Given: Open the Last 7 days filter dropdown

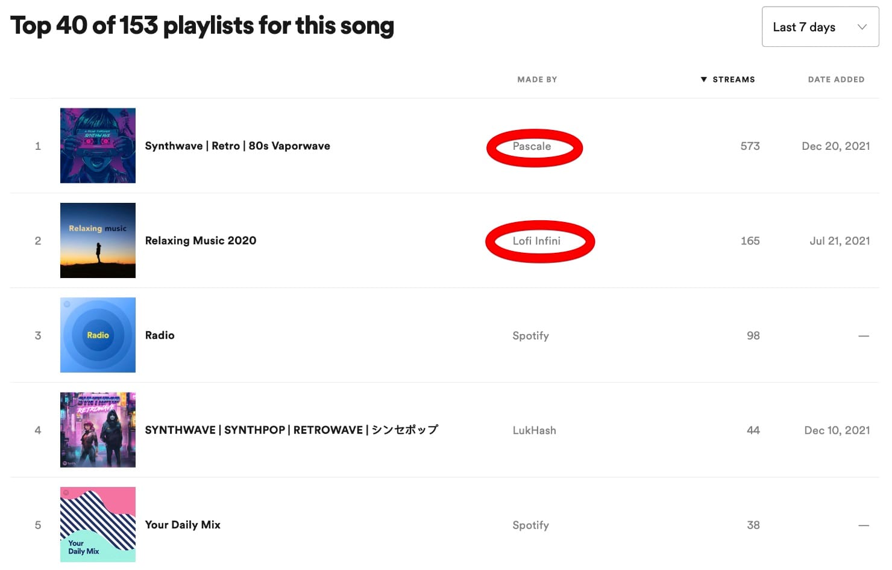Looking at the screenshot, I should point(820,26).
